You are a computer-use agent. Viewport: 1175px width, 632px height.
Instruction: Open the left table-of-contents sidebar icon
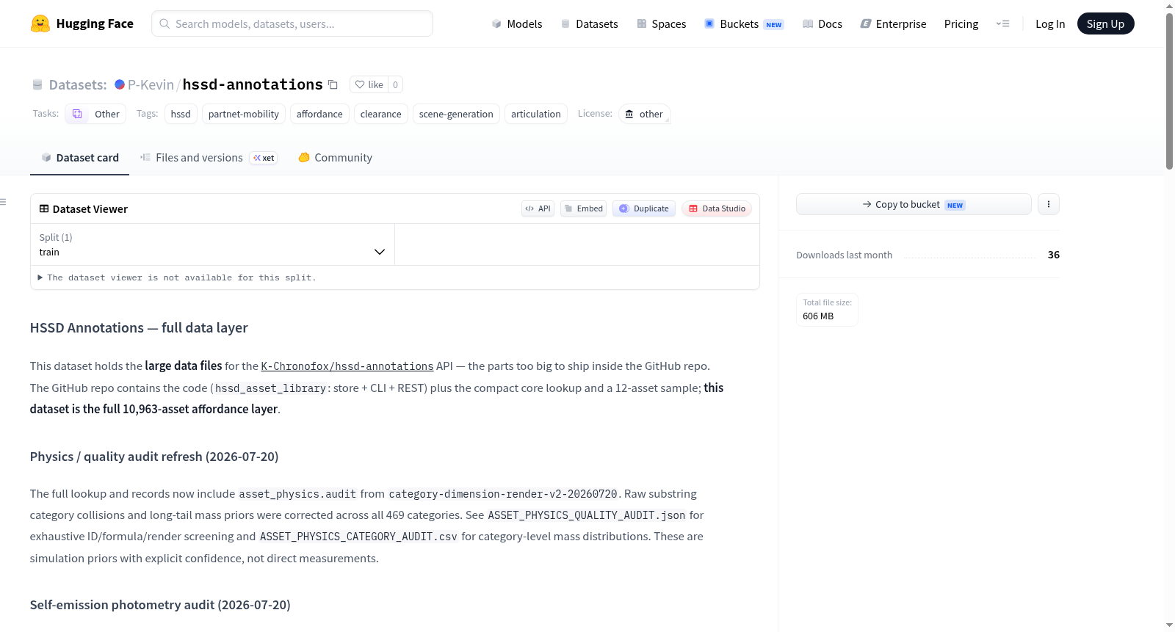[4, 202]
